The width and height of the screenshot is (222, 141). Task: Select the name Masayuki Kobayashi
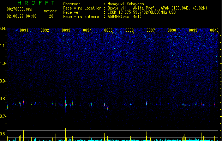click(127, 4)
